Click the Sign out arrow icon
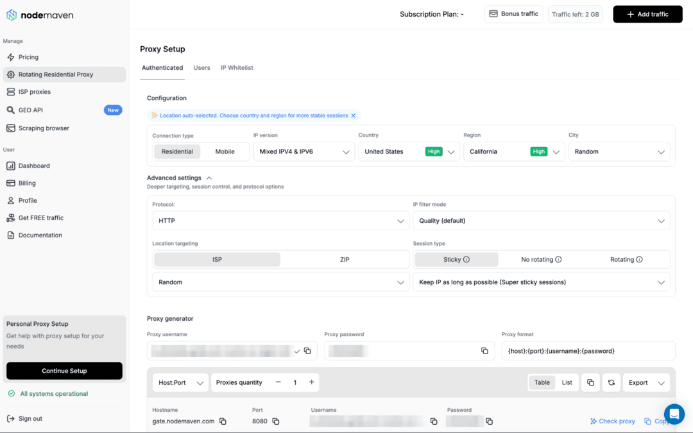693x433 pixels. tap(11, 418)
